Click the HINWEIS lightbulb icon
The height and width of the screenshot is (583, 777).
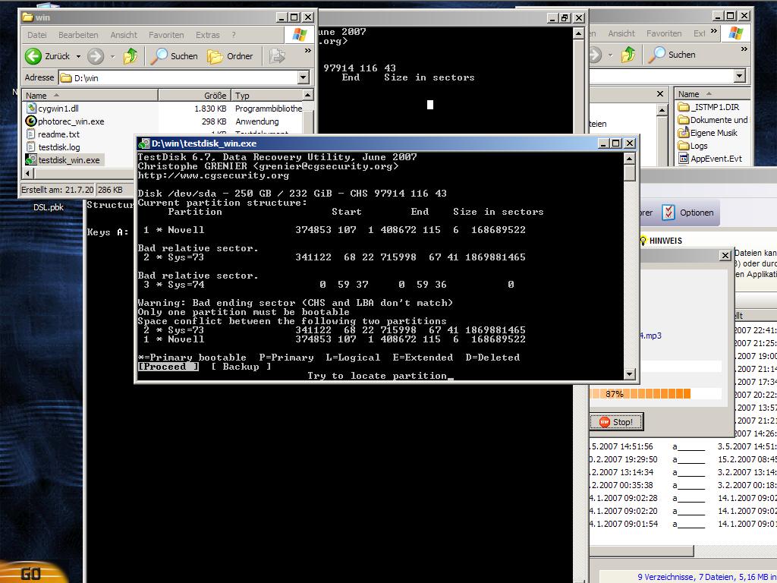point(643,241)
